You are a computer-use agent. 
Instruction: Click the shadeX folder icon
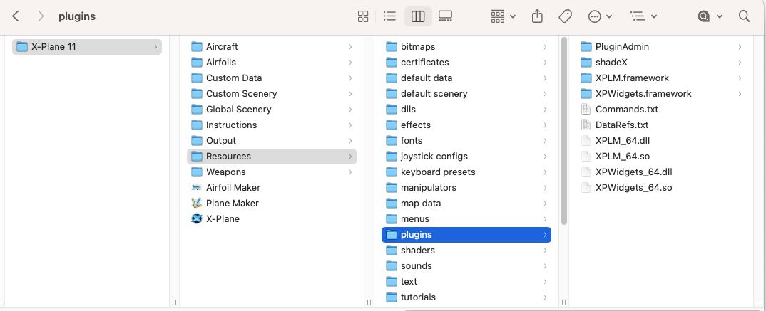click(586, 63)
